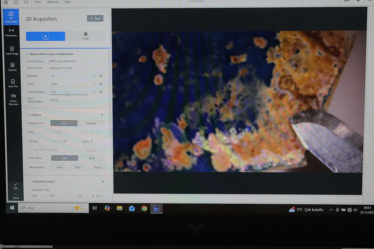Select the Interactive measurement sidebar icon

(11, 32)
